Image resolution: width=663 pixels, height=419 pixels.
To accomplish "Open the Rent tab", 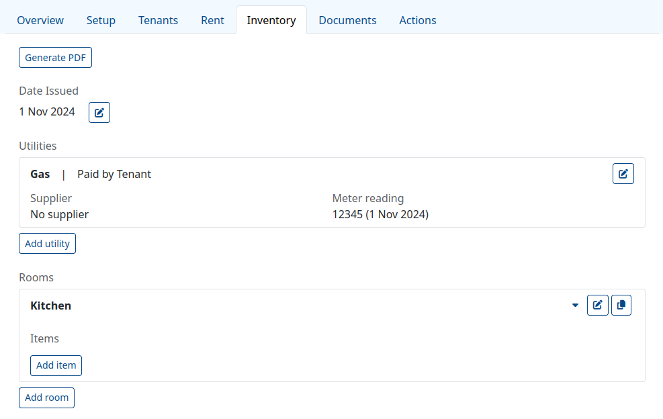I will tap(212, 20).
